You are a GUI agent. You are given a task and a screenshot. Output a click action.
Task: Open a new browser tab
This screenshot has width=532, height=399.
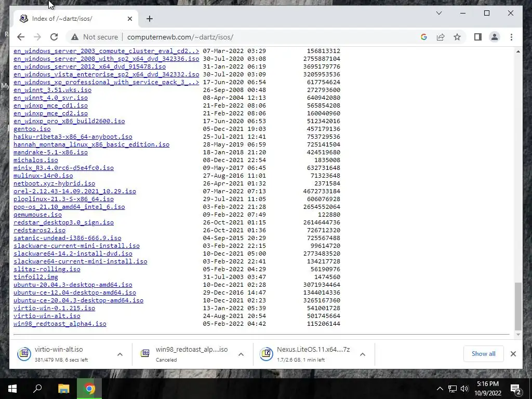pyautogui.click(x=150, y=19)
